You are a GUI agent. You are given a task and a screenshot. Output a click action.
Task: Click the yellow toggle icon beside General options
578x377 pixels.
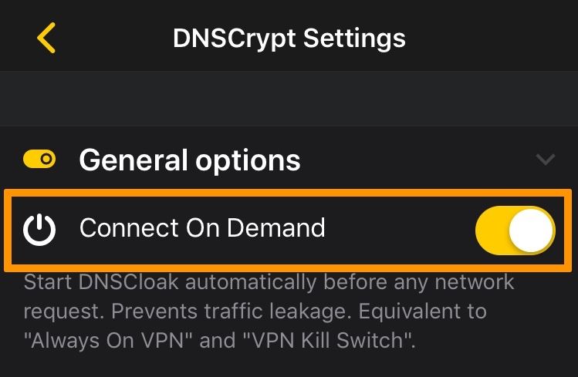pos(39,159)
